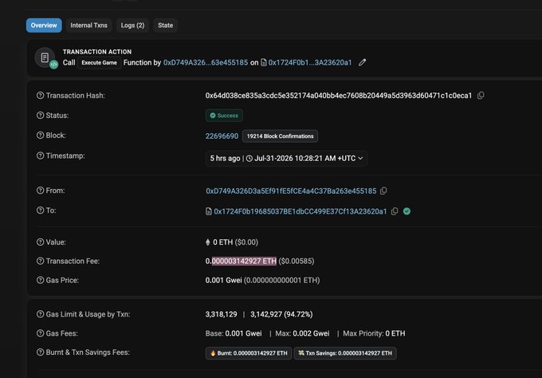
Task: Click the help icon next to From
Action: click(40, 191)
